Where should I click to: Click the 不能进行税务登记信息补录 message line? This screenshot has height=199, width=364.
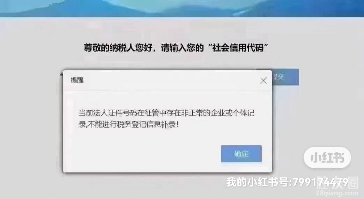pos(128,125)
